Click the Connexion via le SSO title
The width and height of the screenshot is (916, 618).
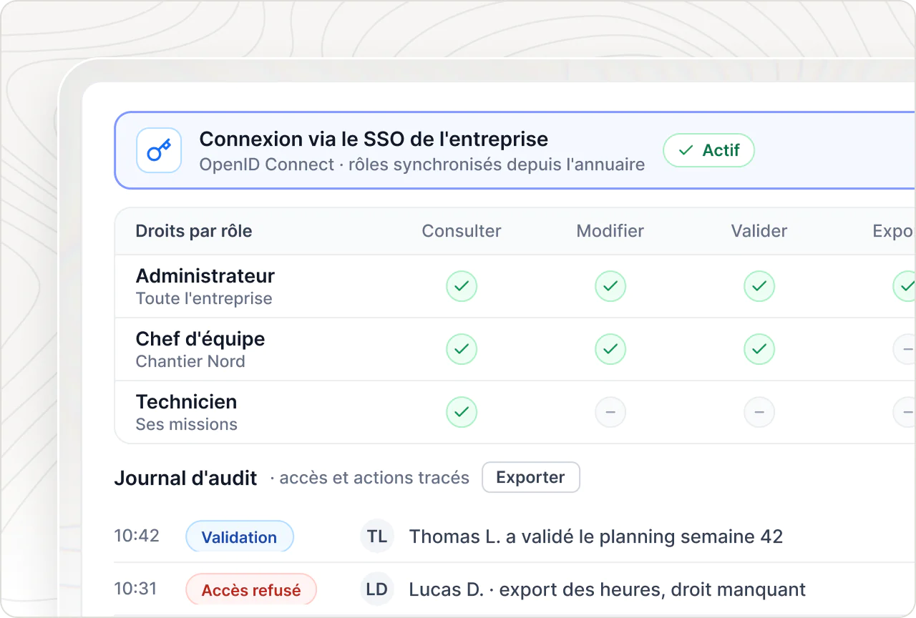tap(374, 139)
